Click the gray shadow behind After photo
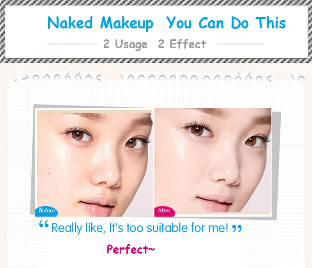 (x=276, y=165)
